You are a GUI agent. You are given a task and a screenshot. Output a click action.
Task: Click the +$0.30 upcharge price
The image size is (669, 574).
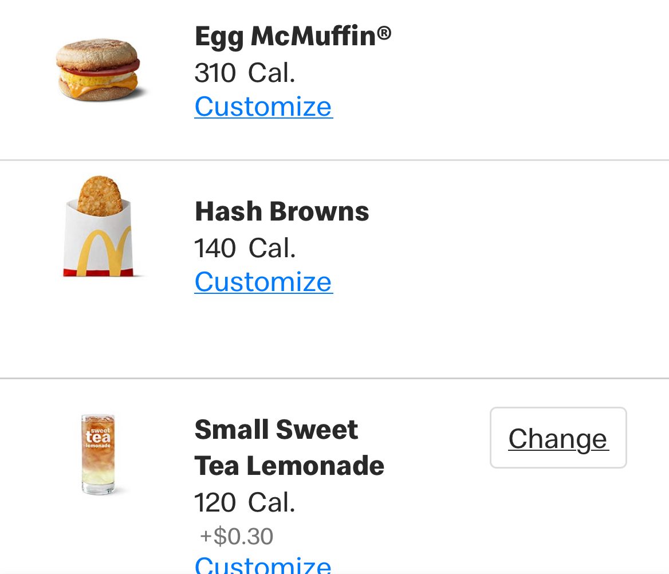237,536
